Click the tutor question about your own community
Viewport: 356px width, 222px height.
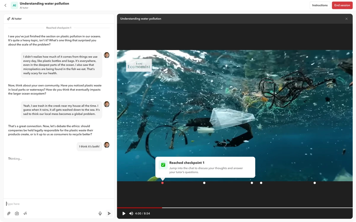pos(55,89)
